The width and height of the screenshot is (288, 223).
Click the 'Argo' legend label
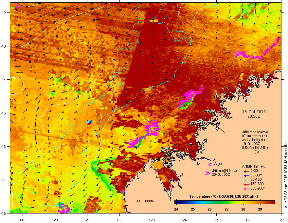point(218,164)
